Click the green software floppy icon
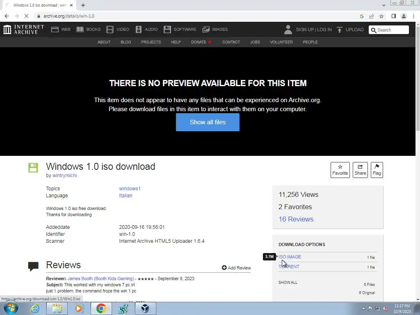Screen dimensions: 420x315 point(33,168)
